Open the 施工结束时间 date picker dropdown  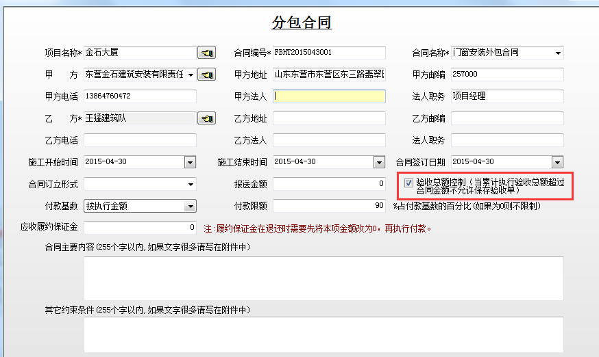coord(379,162)
